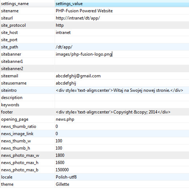Select the opening_page value news.php

click(65, 119)
